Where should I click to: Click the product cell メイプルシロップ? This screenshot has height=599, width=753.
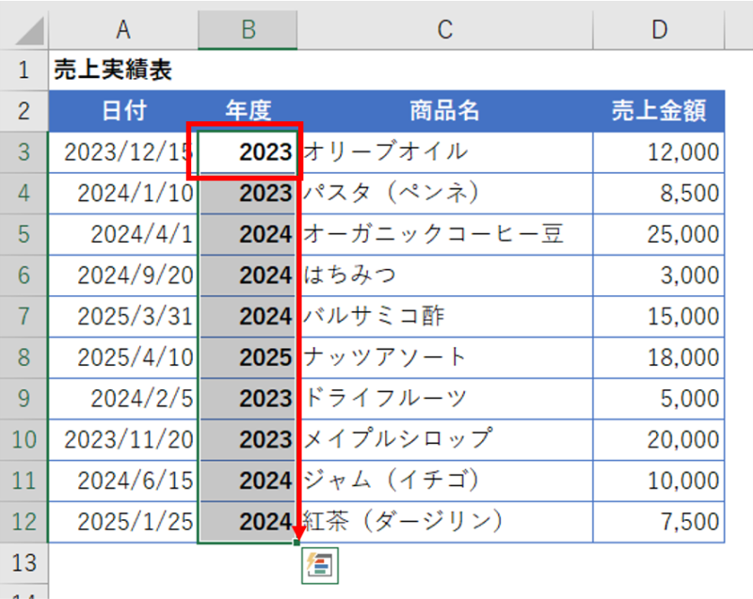point(445,440)
